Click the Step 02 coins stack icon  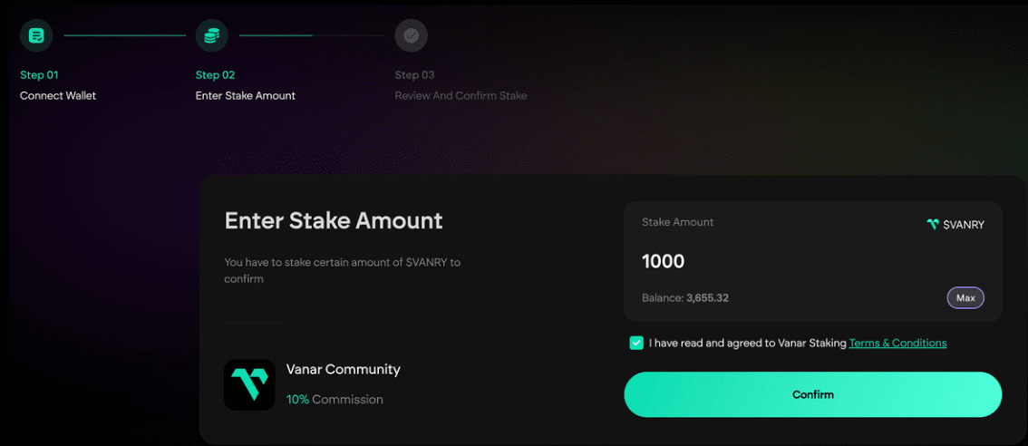211,35
